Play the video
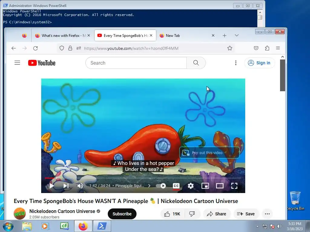 51,186
